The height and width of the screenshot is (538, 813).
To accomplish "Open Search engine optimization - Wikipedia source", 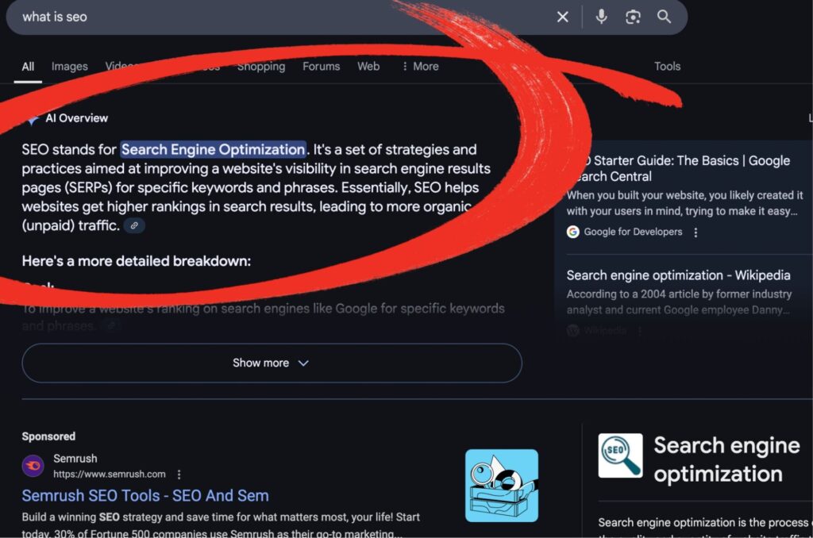I will 678,275.
